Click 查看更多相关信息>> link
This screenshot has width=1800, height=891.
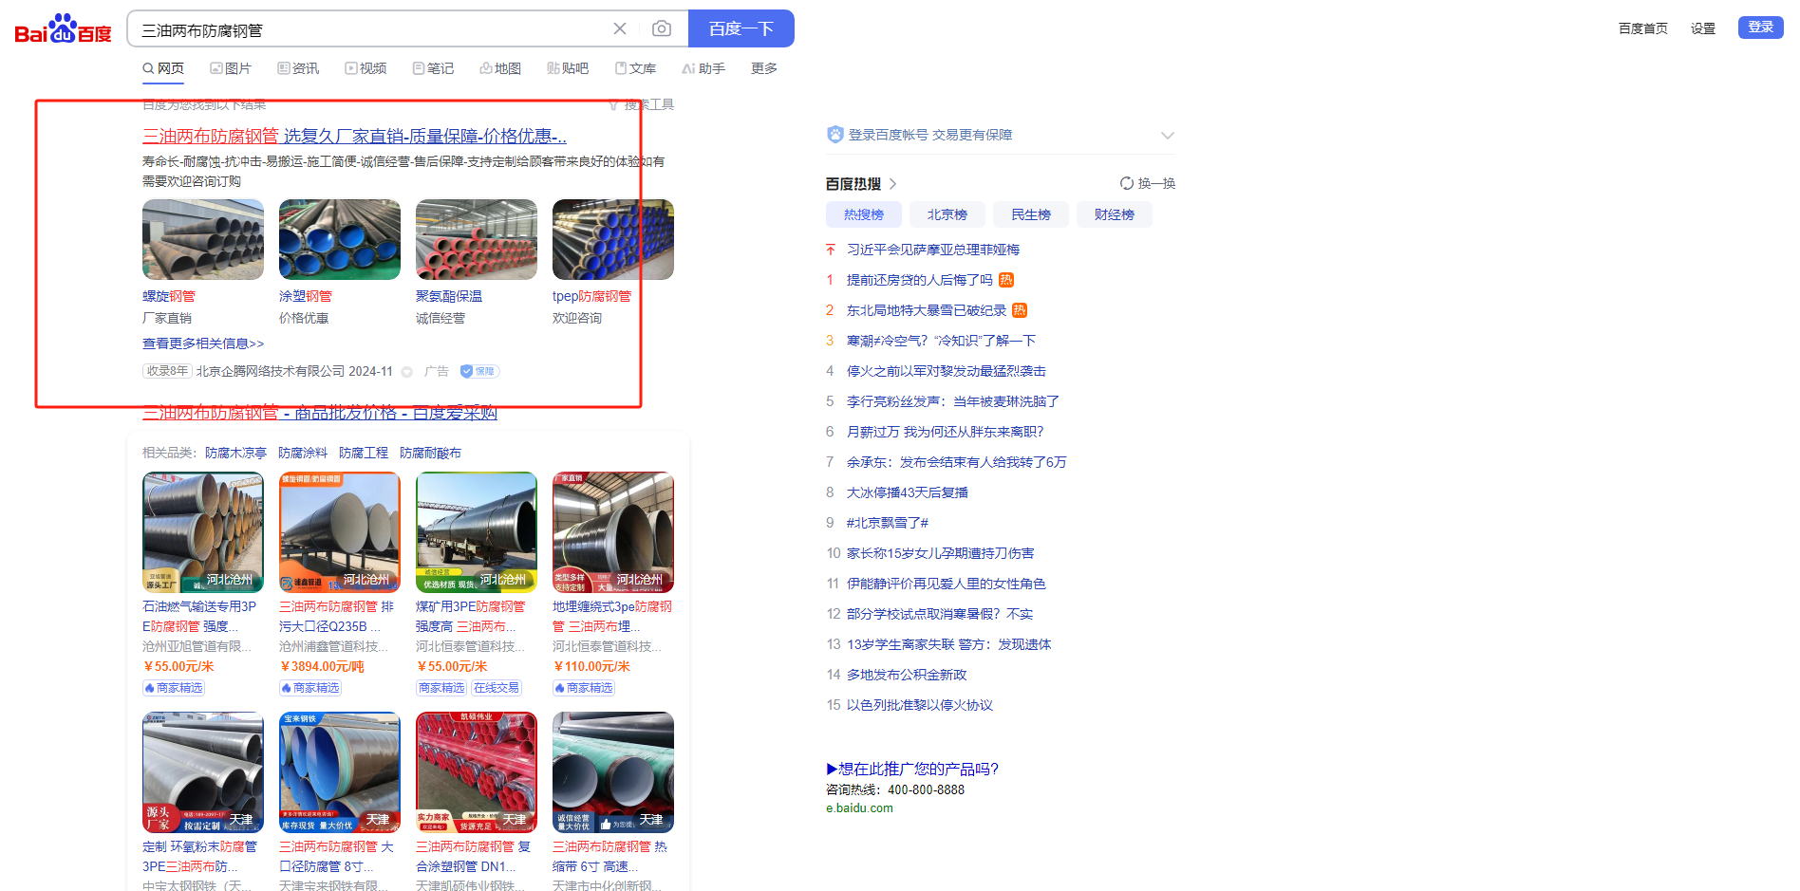[203, 343]
